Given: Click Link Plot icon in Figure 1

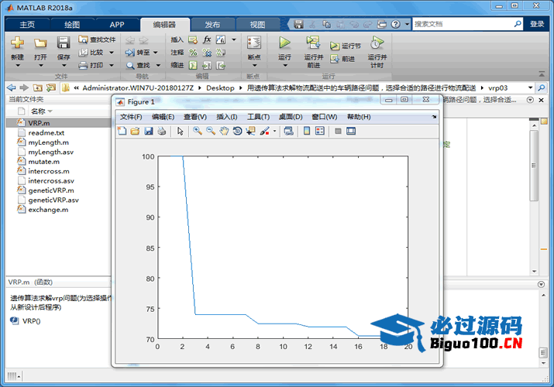Looking at the screenshot, I should pos(289,132).
